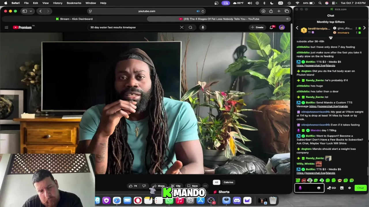Open Kick channel points bubbles icon
Screen dimensions: 369x207
tap(329, 188)
